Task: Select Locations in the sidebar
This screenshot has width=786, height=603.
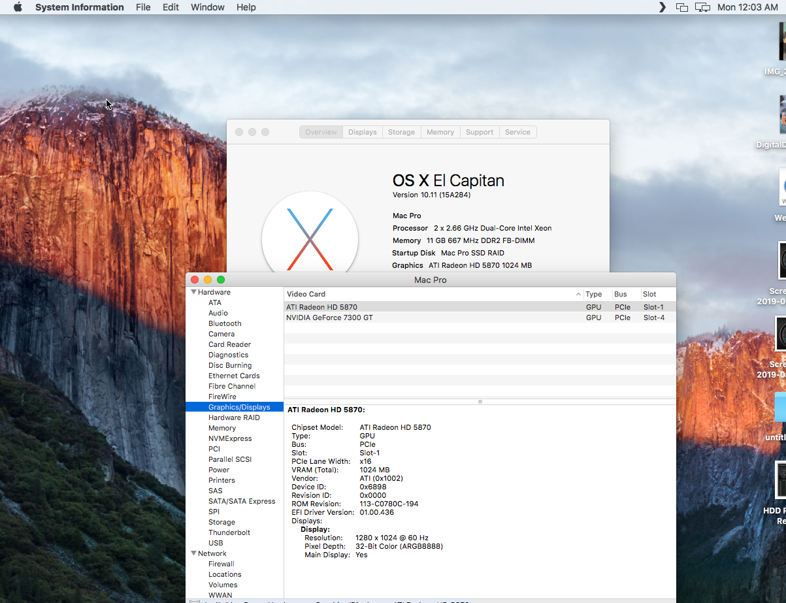Action: pyautogui.click(x=225, y=574)
